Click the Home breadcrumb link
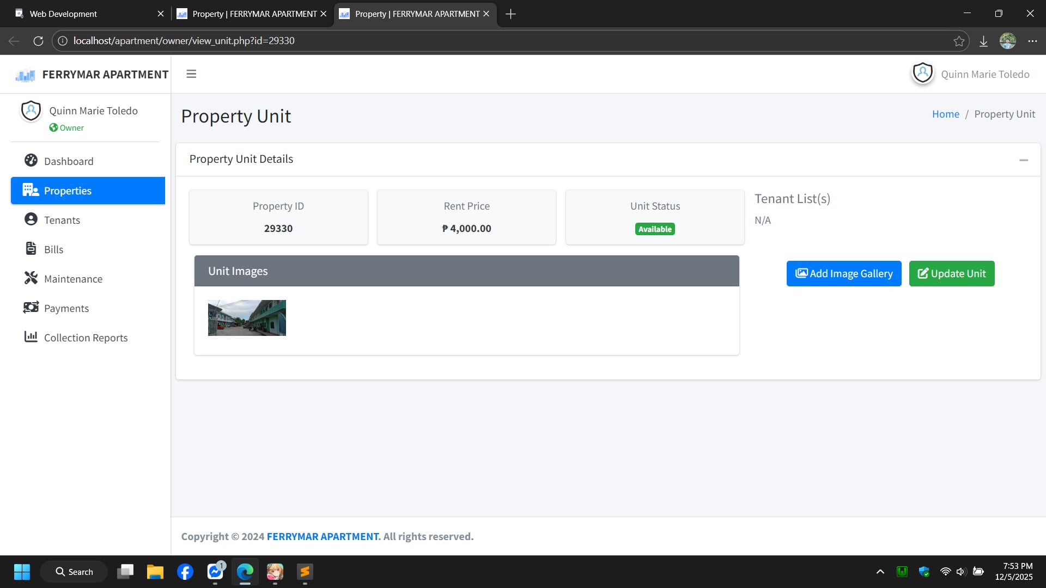Viewport: 1046px width, 588px height. click(x=945, y=114)
